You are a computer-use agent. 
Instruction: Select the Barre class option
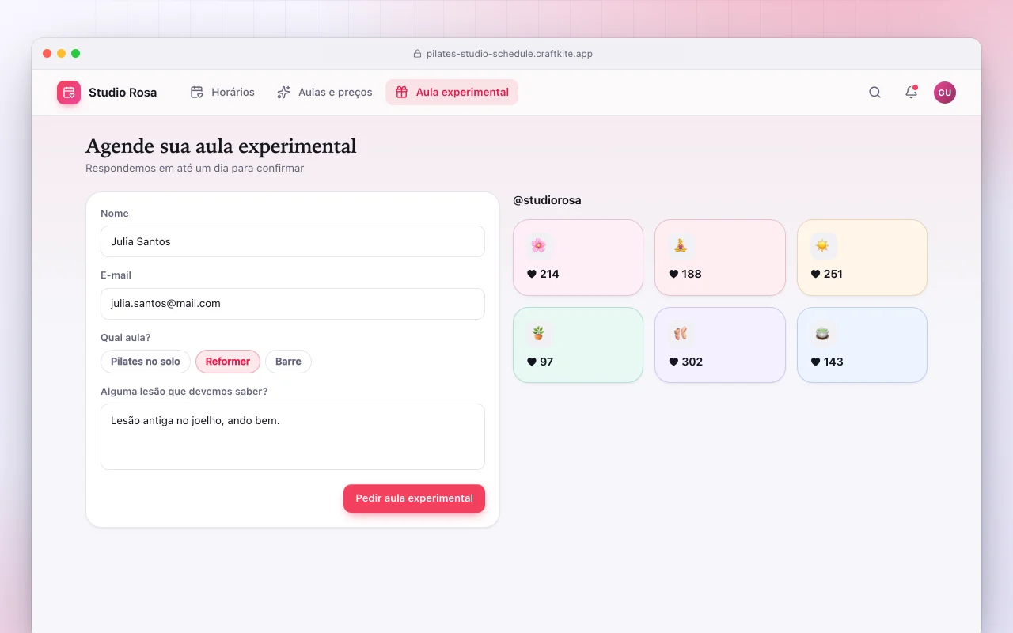coord(288,362)
